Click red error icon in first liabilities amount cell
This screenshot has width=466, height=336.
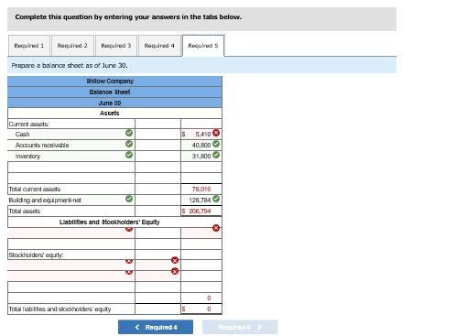pos(216,228)
